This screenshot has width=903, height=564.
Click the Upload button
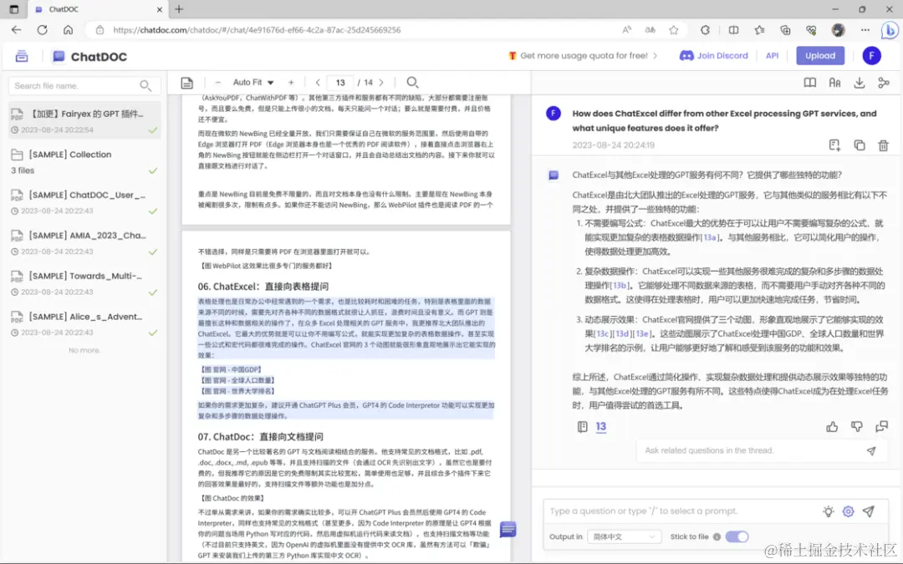(x=820, y=56)
